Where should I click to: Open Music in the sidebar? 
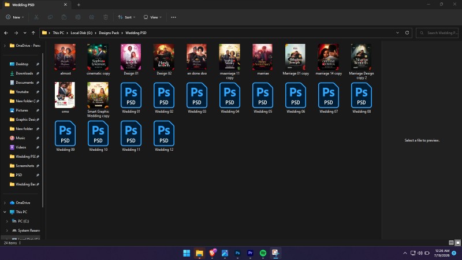[20, 138]
